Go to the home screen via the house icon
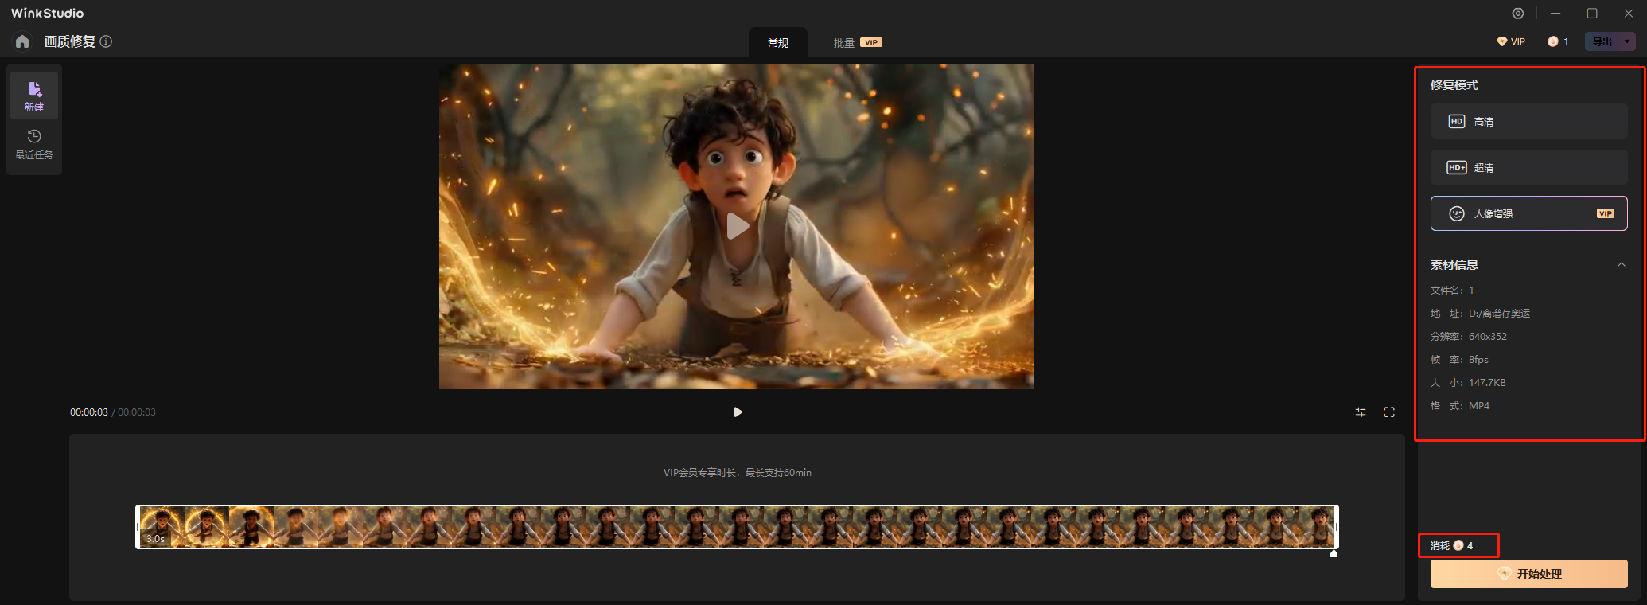Screen dimensions: 1647x605 (22, 41)
